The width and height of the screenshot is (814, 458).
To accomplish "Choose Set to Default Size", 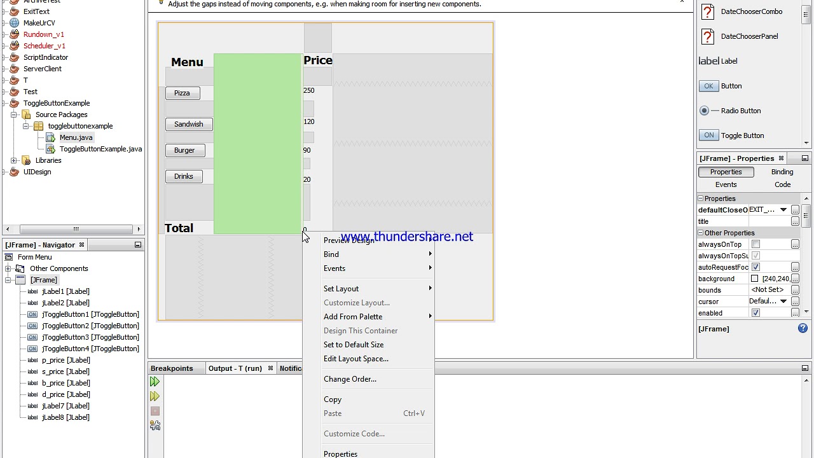I will pyautogui.click(x=369, y=345).
